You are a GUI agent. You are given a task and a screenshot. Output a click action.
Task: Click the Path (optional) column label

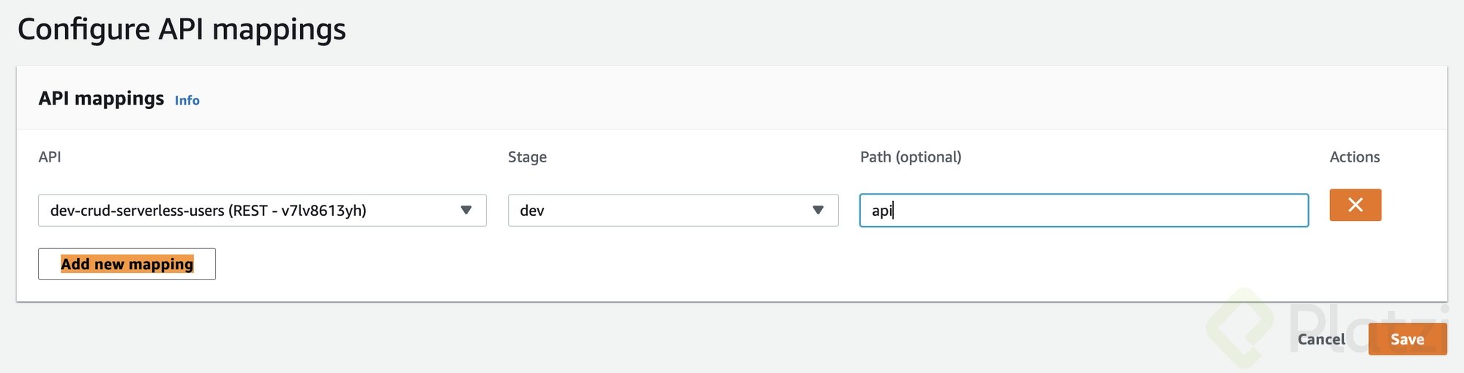[x=911, y=157]
